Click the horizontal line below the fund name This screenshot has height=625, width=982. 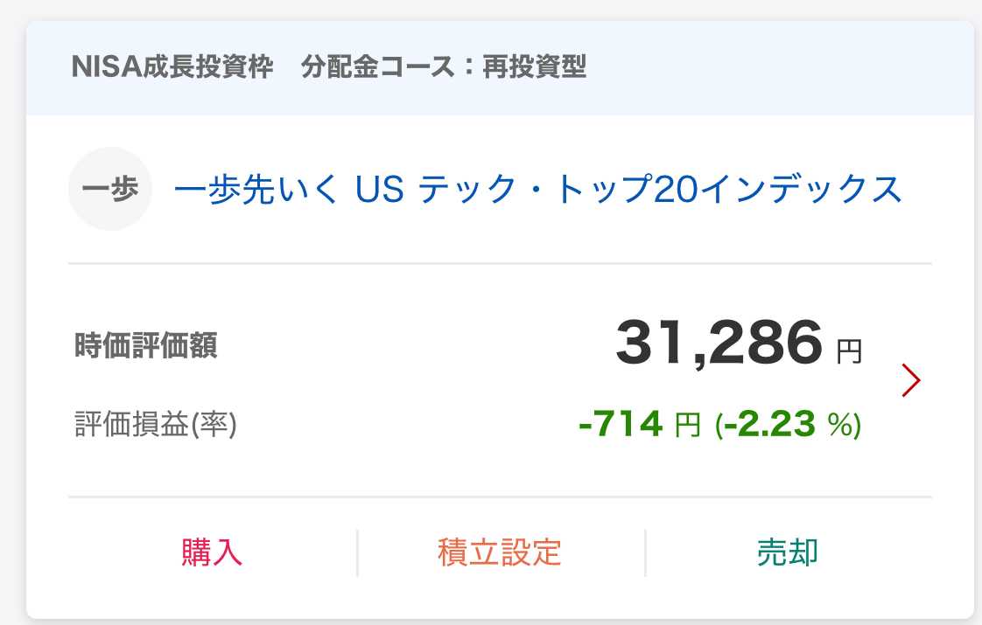coord(500,263)
